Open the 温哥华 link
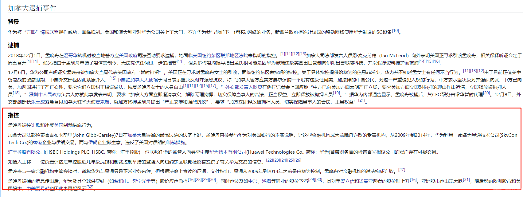This screenshot has width=527, height=197. (71, 56)
